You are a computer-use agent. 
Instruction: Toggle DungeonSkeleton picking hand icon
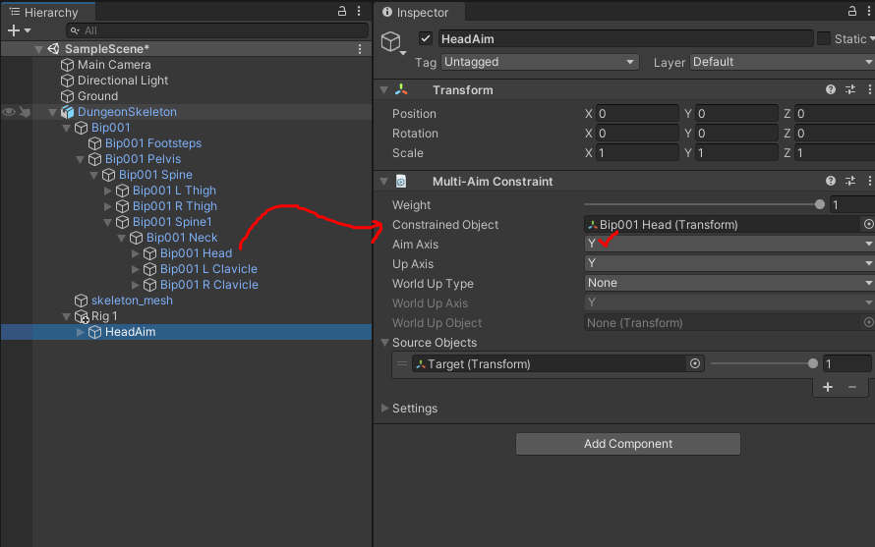(x=26, y=112)
